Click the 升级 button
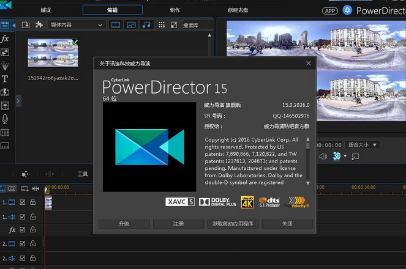 pos(124,224)
